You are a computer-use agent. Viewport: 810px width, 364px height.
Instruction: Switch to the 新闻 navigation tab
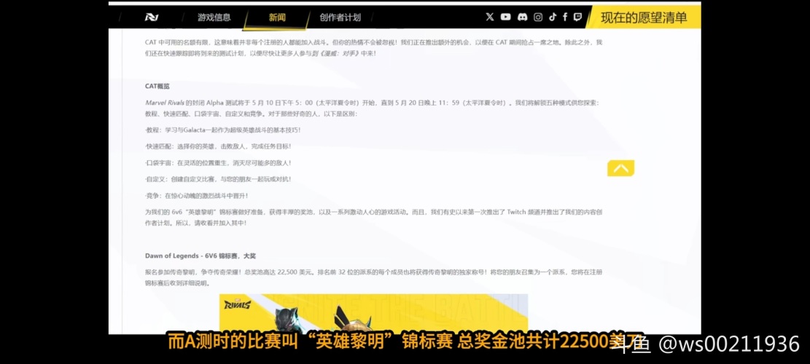coord(277,17)
